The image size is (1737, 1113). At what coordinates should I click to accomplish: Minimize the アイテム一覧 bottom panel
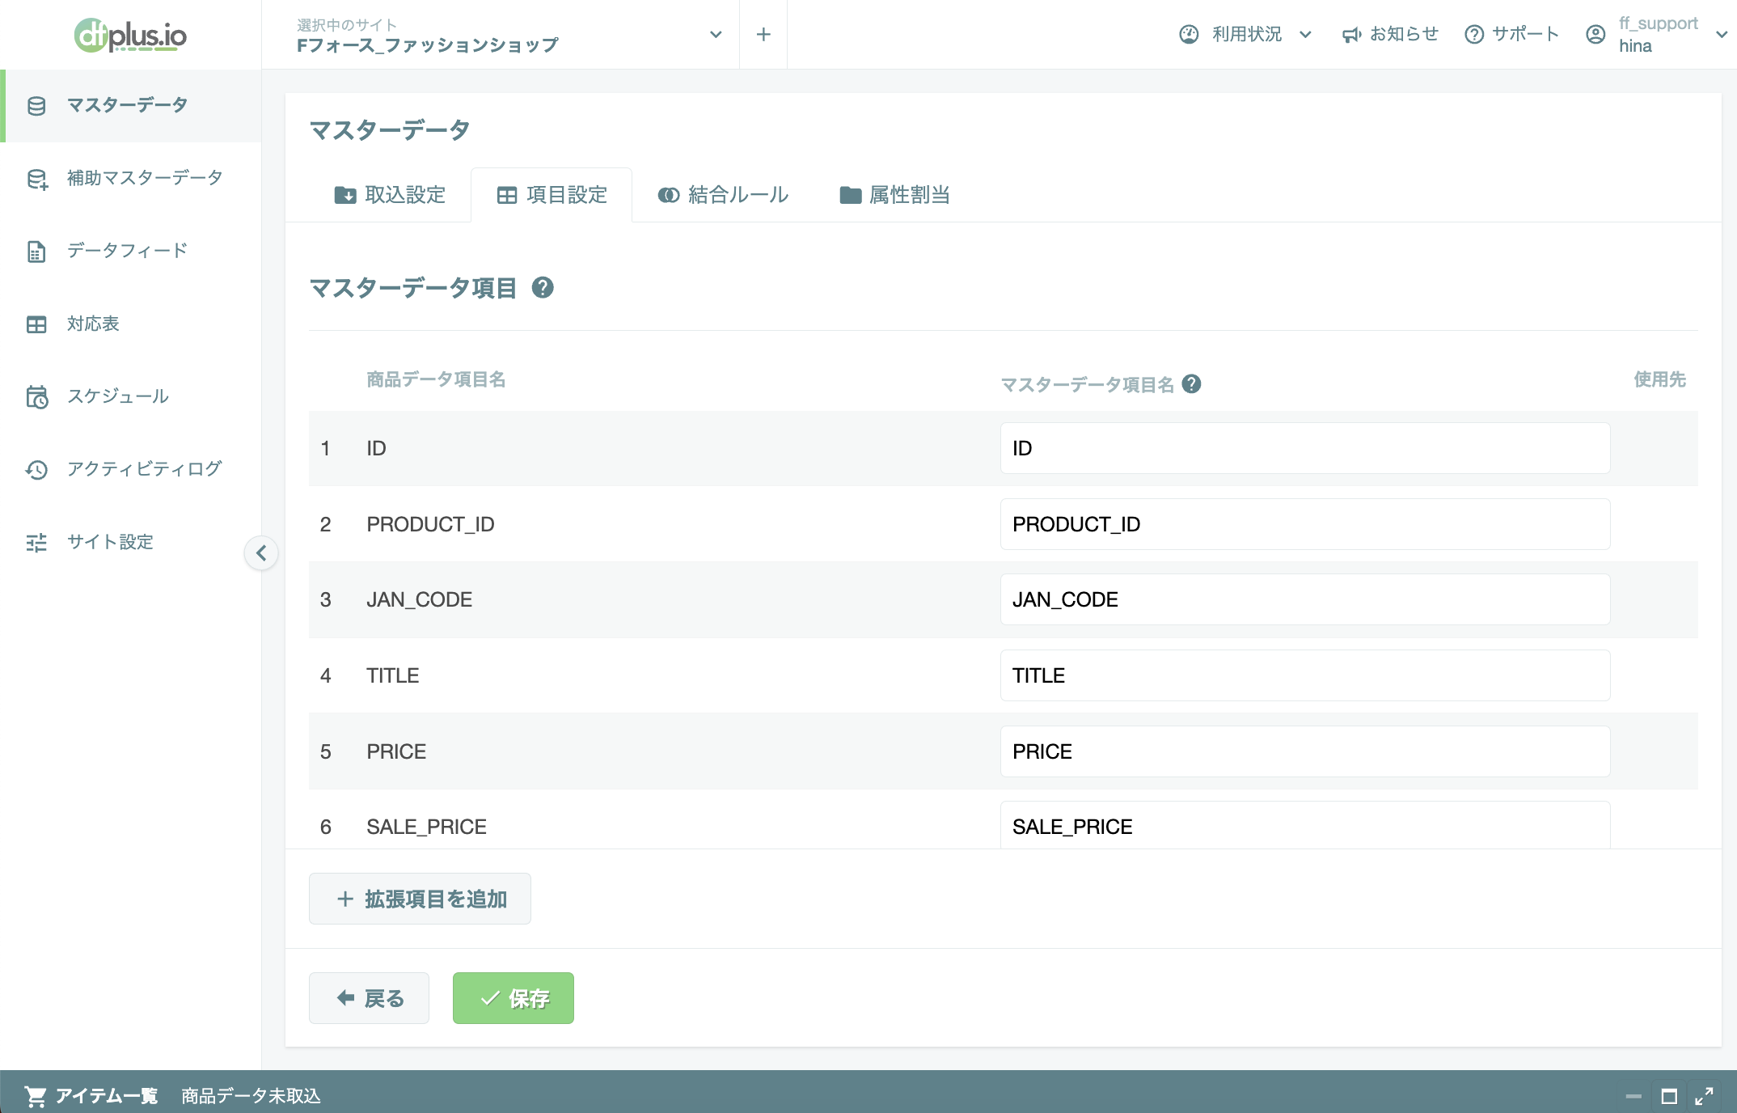(1633, 1097)
